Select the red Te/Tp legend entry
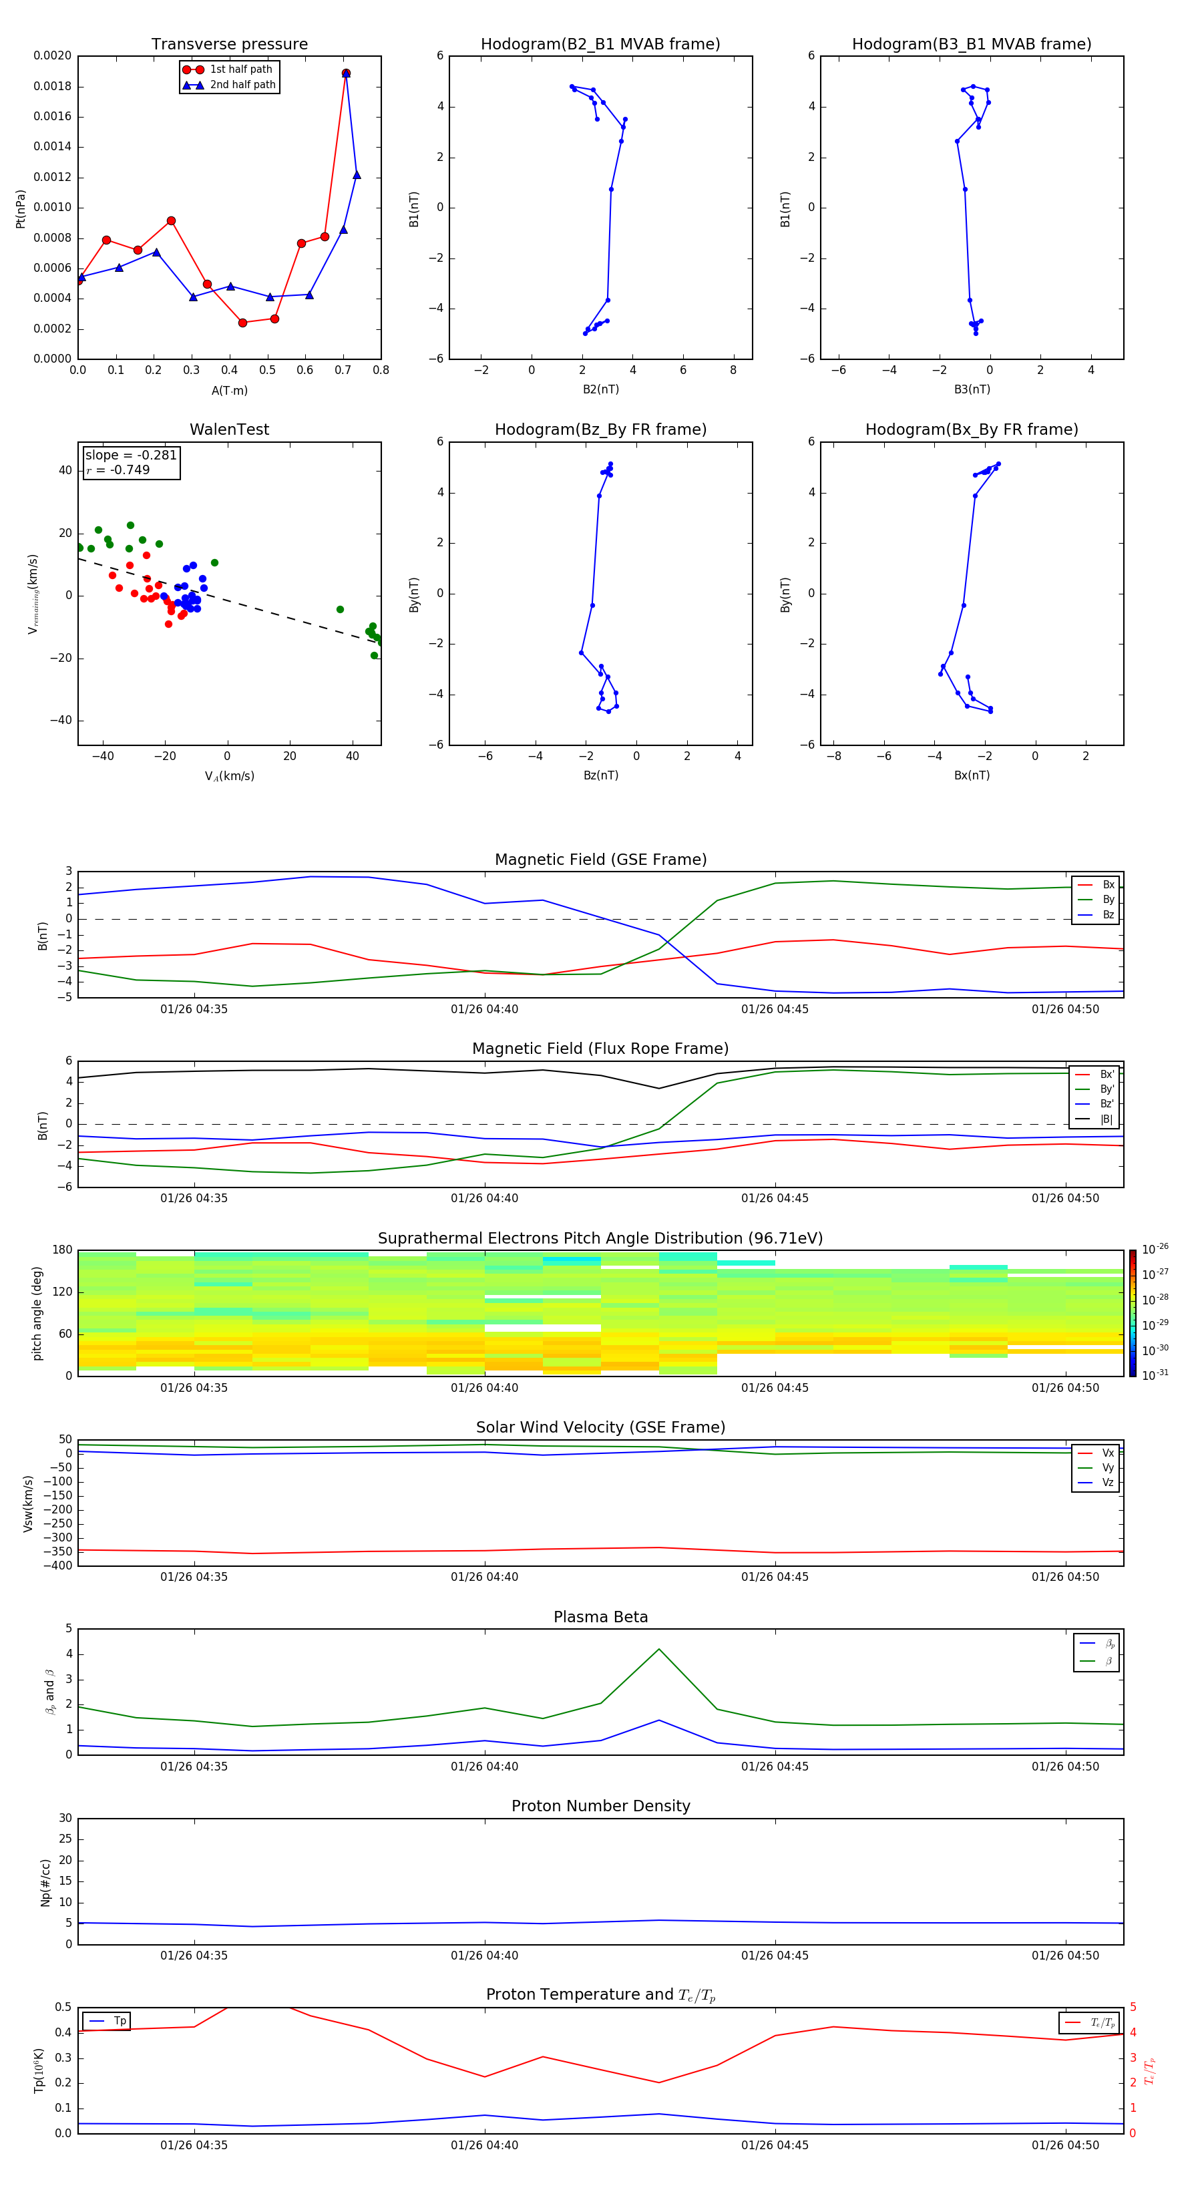The height and width of the screenshot is (2204, 1202). 1090,2022
